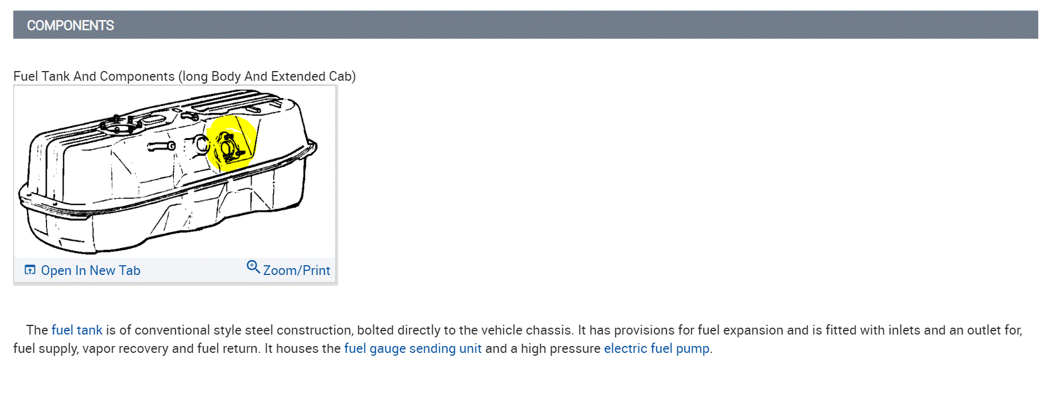Click the small pipe fitting on the tank side
The width and height of the screenshot is (1040, 393).
(162, 147)
